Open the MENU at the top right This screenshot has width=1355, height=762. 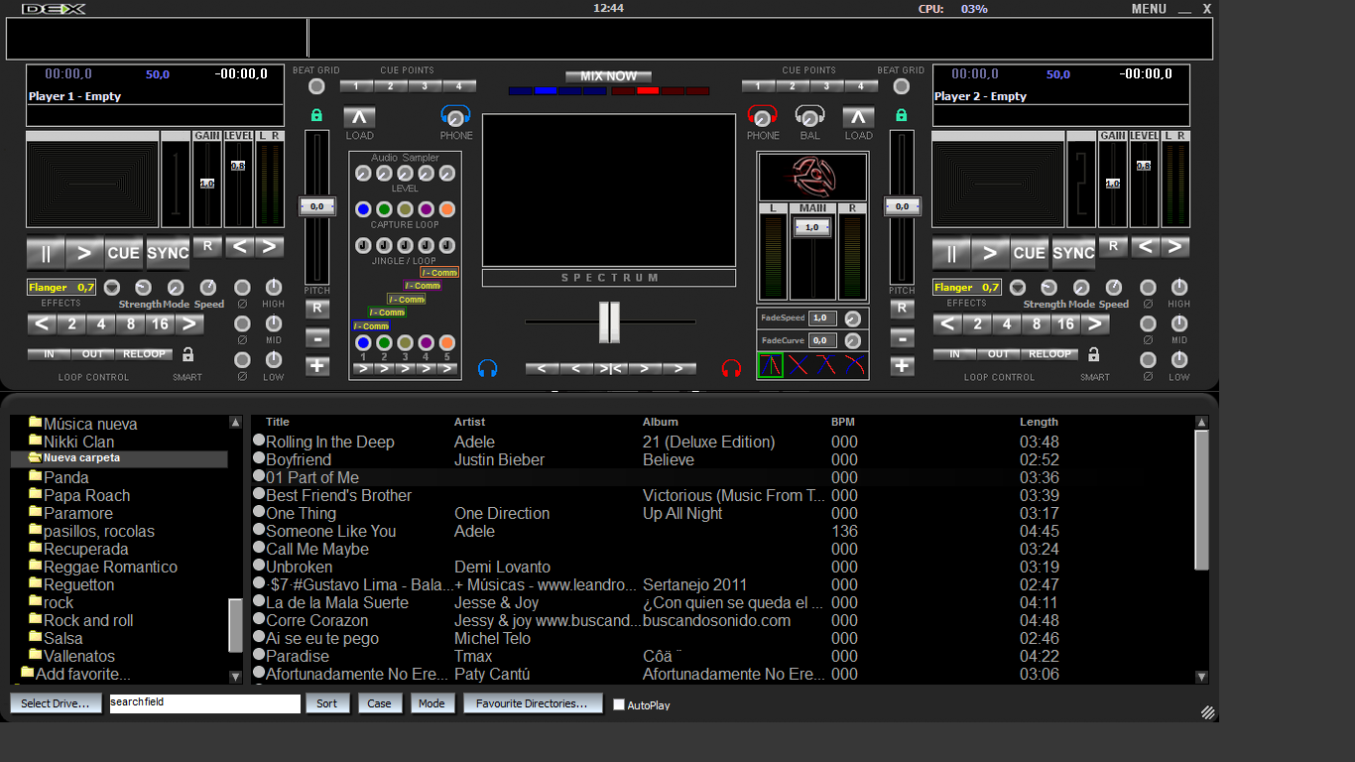(x=1148, y=8)
